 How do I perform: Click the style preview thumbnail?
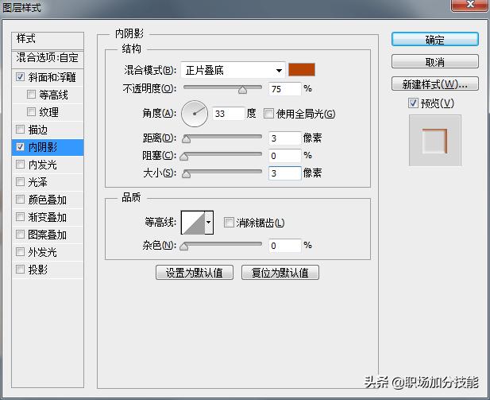point(435,141)
